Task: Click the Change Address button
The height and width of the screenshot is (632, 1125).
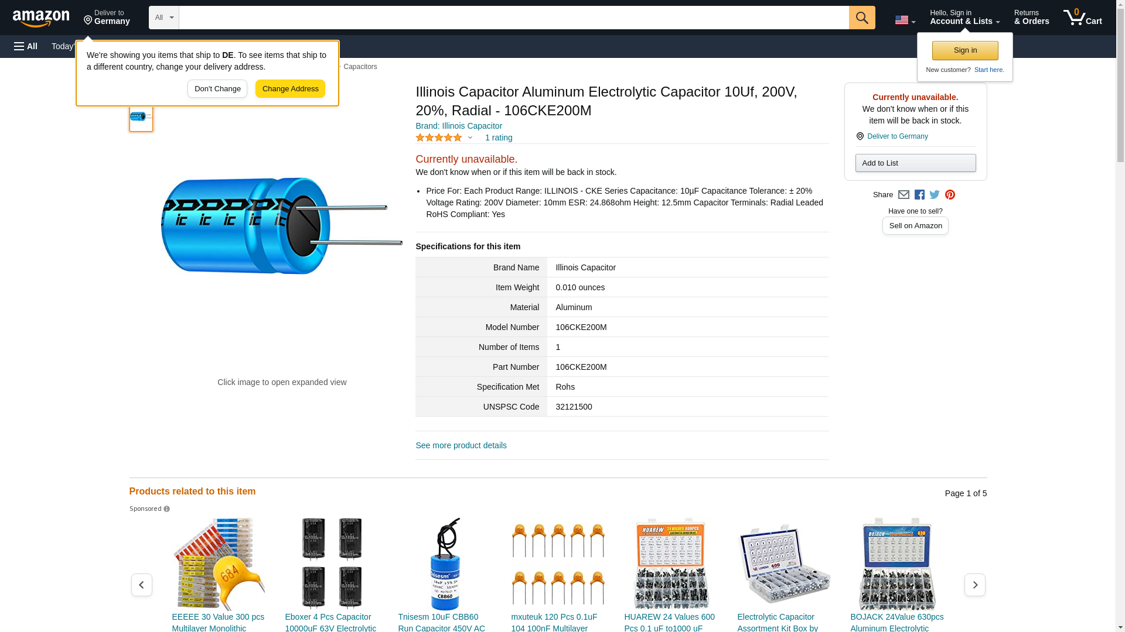Action: click(290, 89)
